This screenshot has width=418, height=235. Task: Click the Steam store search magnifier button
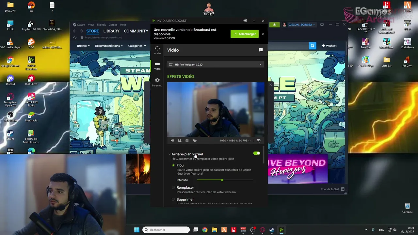313,46
